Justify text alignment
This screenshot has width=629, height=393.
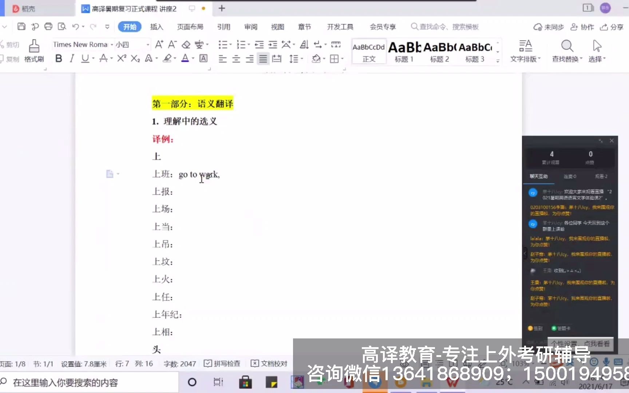[263, 59]
